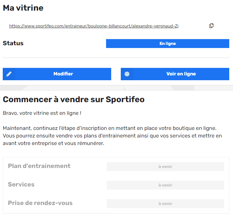Click the Prise de rendez-vous label
Image resolution: width=233 pixels, height=217 pixels.
[40, 203]
